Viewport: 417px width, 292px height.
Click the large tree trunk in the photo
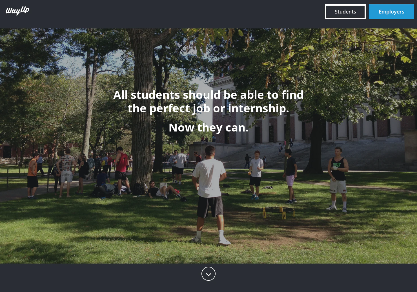pyautogui.click(x=143, y=113)
